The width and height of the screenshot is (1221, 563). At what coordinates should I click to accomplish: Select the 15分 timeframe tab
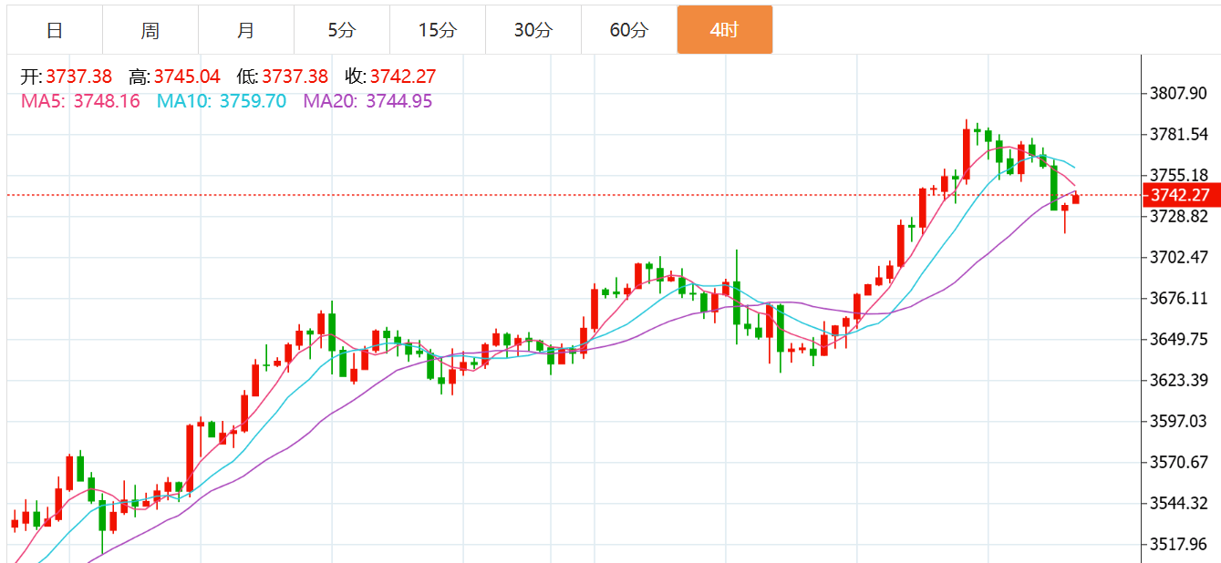pyautogui.click(x=438, y=30)
